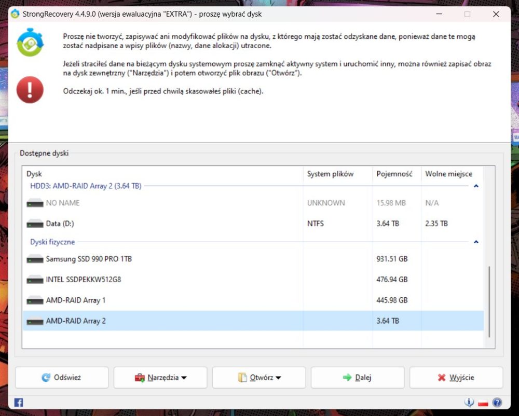This screenshot has height=416, width=519.
Task: Click the 476.94 GB capacity value
Action: (392, 280)
